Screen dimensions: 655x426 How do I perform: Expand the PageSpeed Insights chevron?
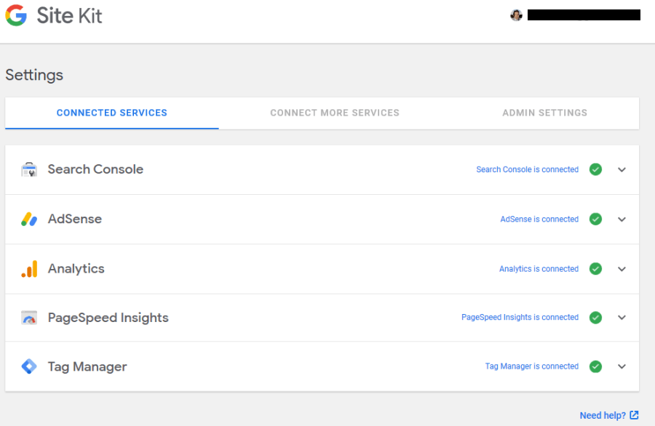[x=622, y=318]
